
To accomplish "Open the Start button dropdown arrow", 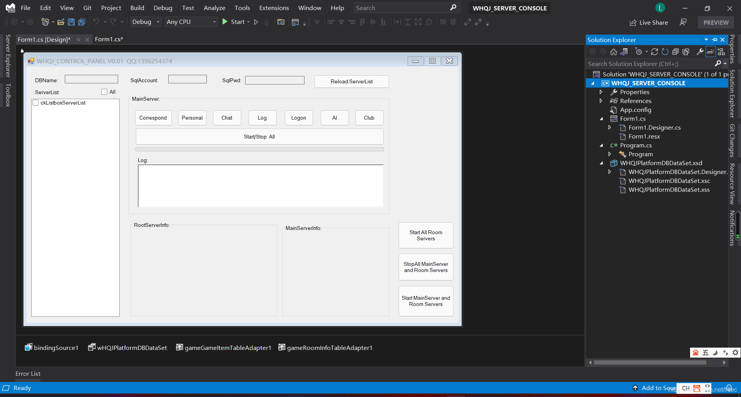I will click(x=249, y=22).
